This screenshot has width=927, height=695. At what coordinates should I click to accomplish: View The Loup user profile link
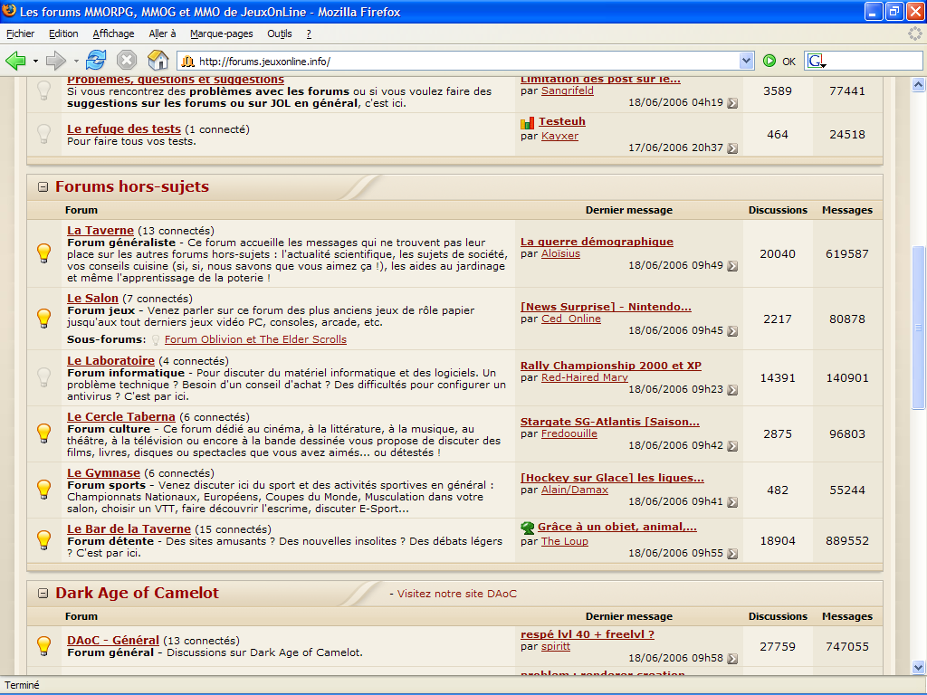(565, 541)
